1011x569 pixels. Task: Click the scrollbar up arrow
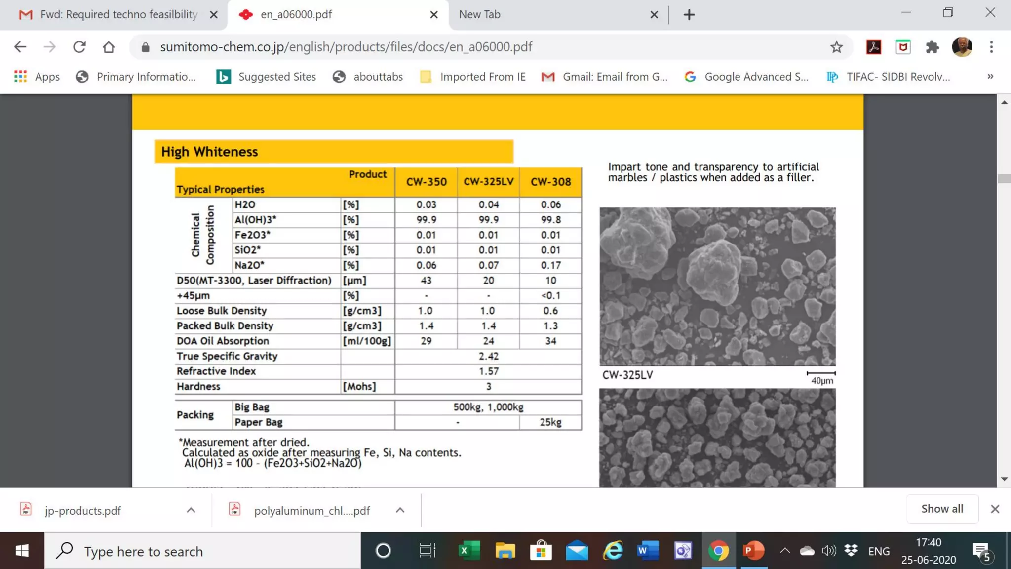pyautogui.click(x=1004, y=102)
